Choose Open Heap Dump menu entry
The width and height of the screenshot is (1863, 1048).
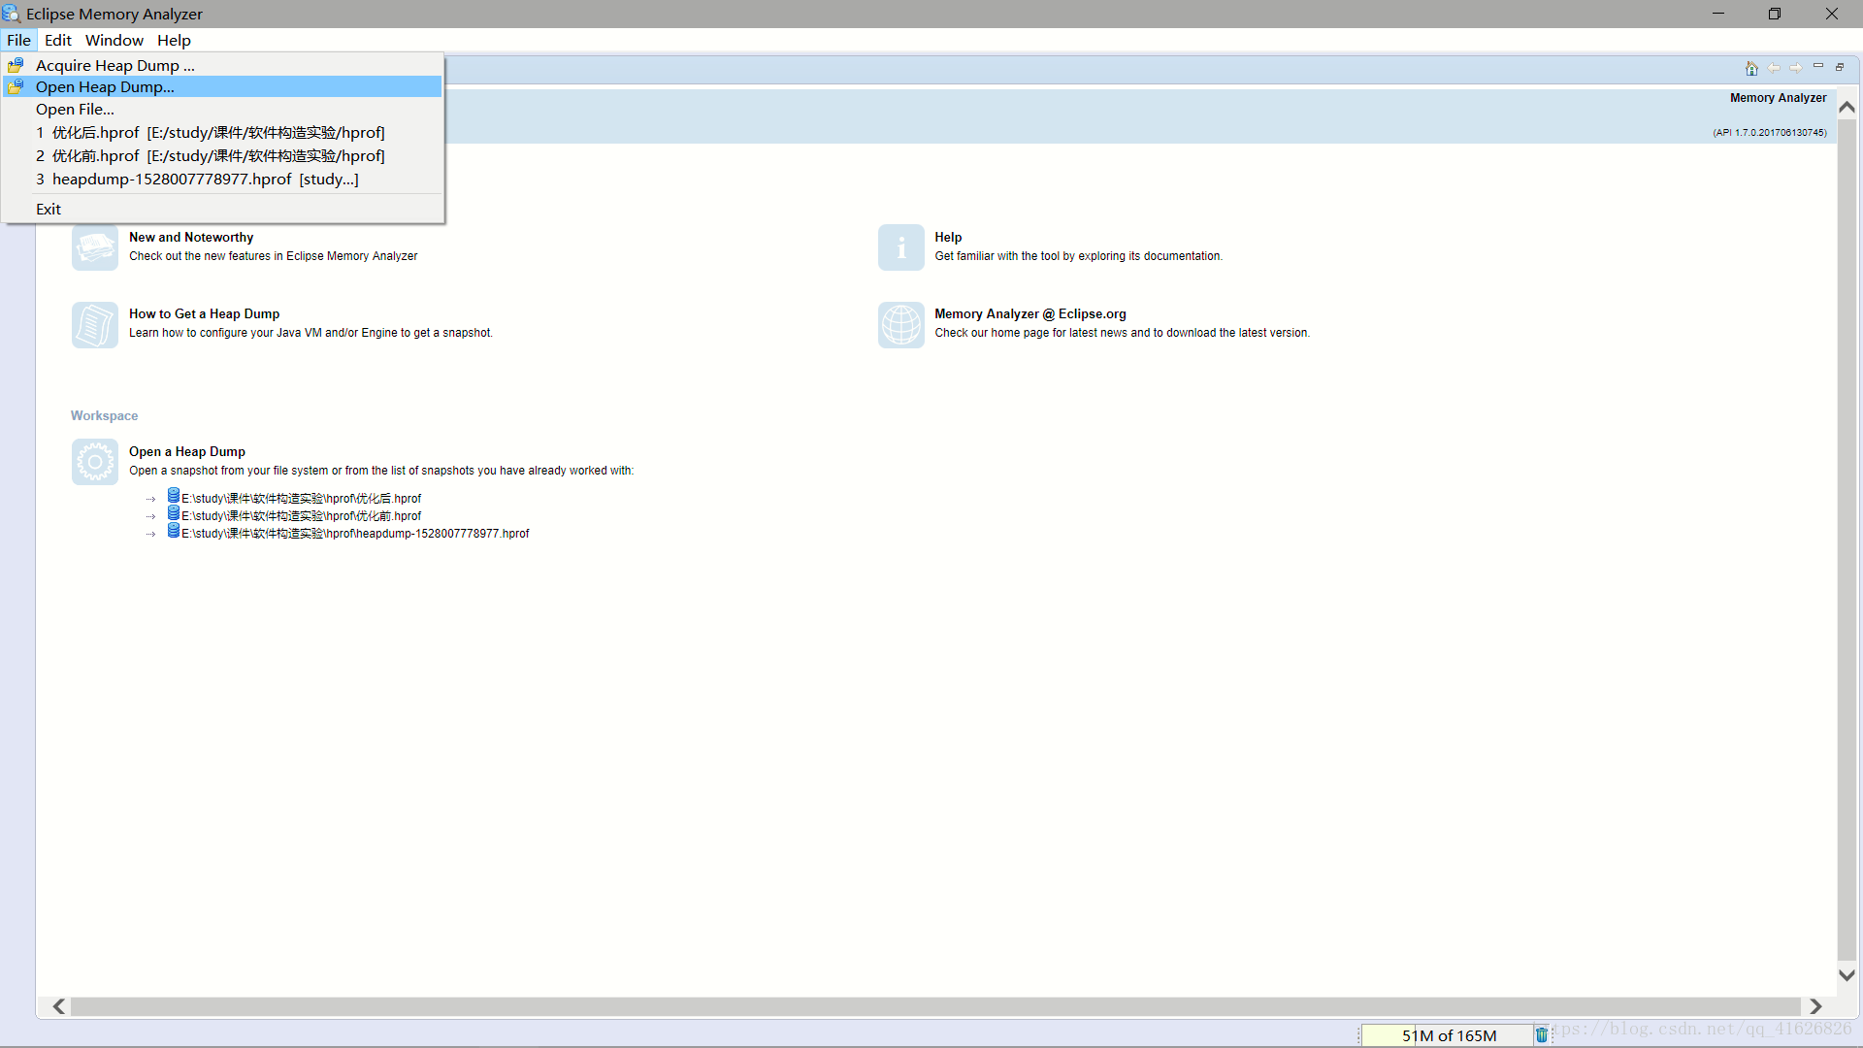click(x=222, y=86)
